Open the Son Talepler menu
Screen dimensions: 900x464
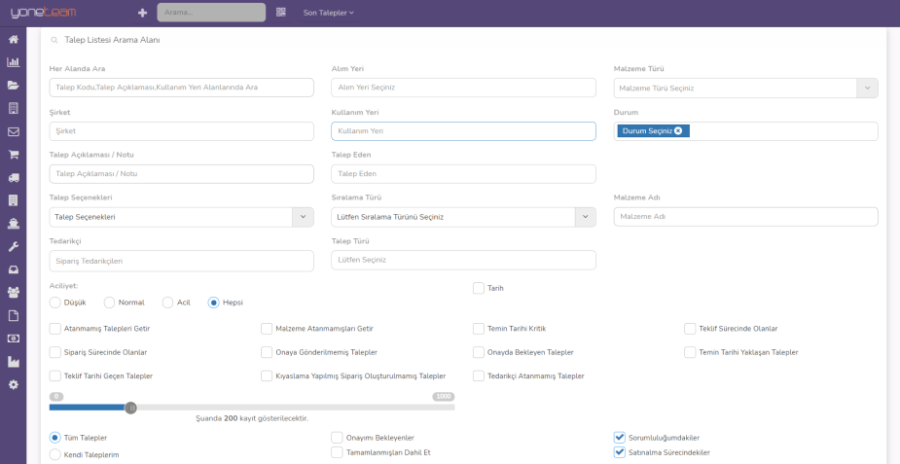(x=328, y=13)
